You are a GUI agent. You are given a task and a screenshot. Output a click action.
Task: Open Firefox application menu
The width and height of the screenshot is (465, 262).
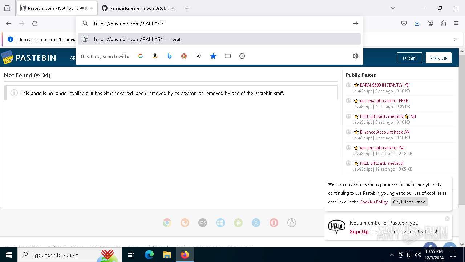click(456, 24)
